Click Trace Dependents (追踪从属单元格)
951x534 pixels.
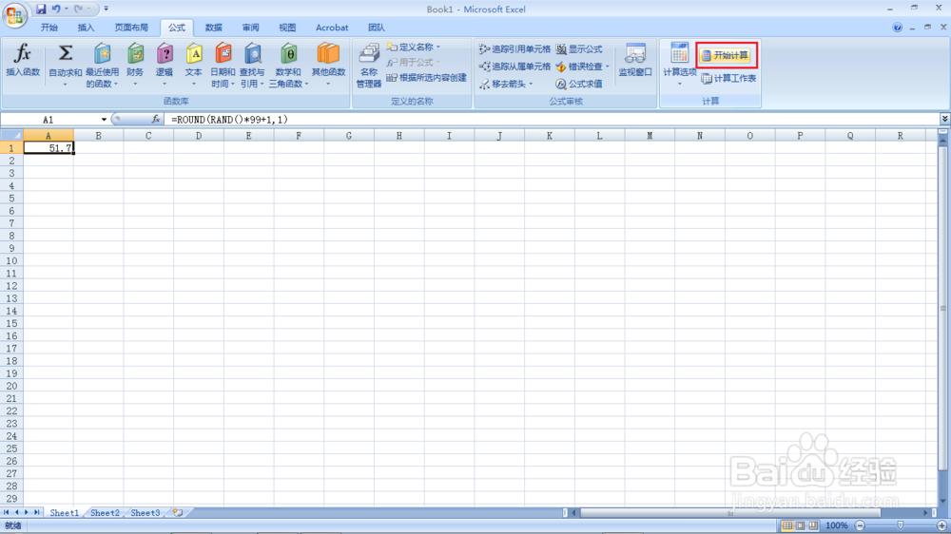[514, 67]
